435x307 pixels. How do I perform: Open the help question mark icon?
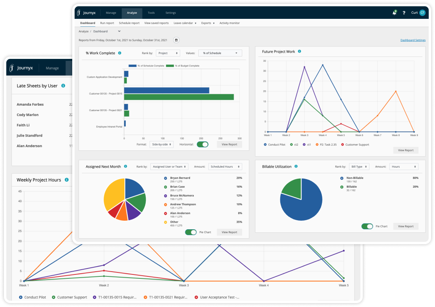point(404,13)
